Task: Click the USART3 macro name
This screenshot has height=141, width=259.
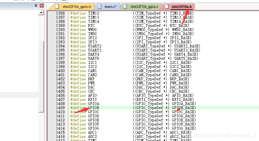Action: [x=95, y=50]
